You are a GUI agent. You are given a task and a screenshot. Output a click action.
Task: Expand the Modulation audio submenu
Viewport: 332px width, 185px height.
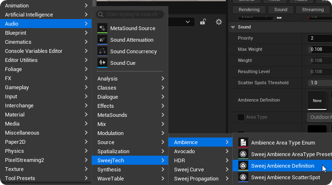pos(130,133)
